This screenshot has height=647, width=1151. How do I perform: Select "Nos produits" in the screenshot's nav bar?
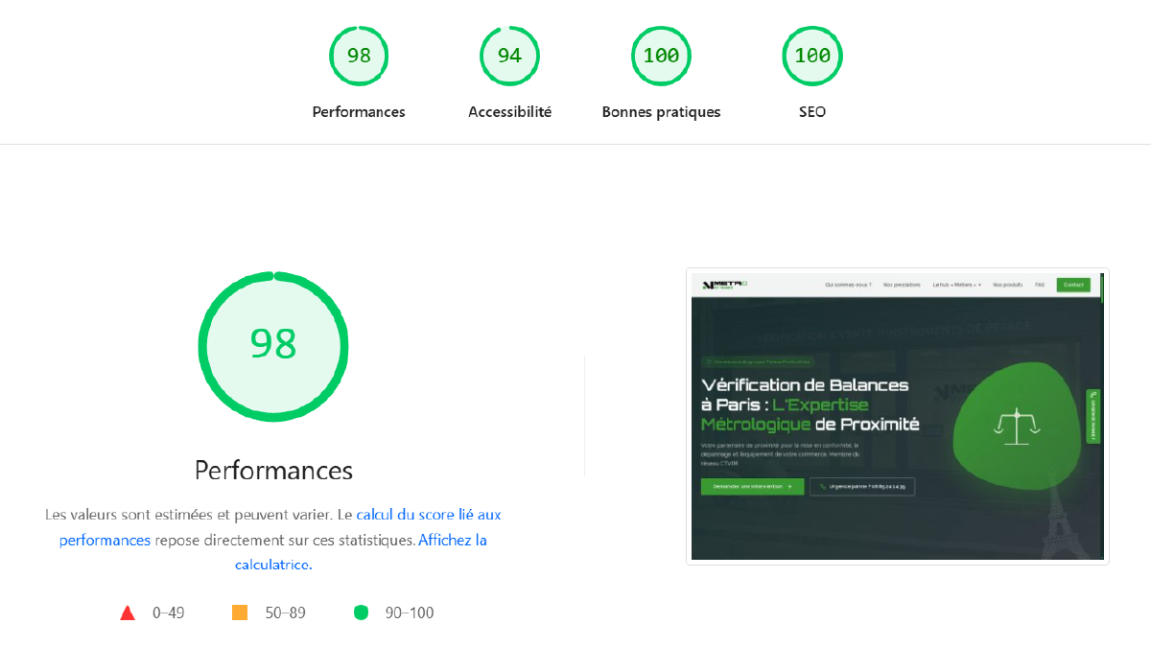tap(1007, 285)
